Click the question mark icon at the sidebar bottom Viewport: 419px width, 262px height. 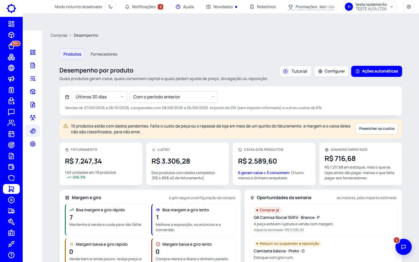click(x=11, y=255)
